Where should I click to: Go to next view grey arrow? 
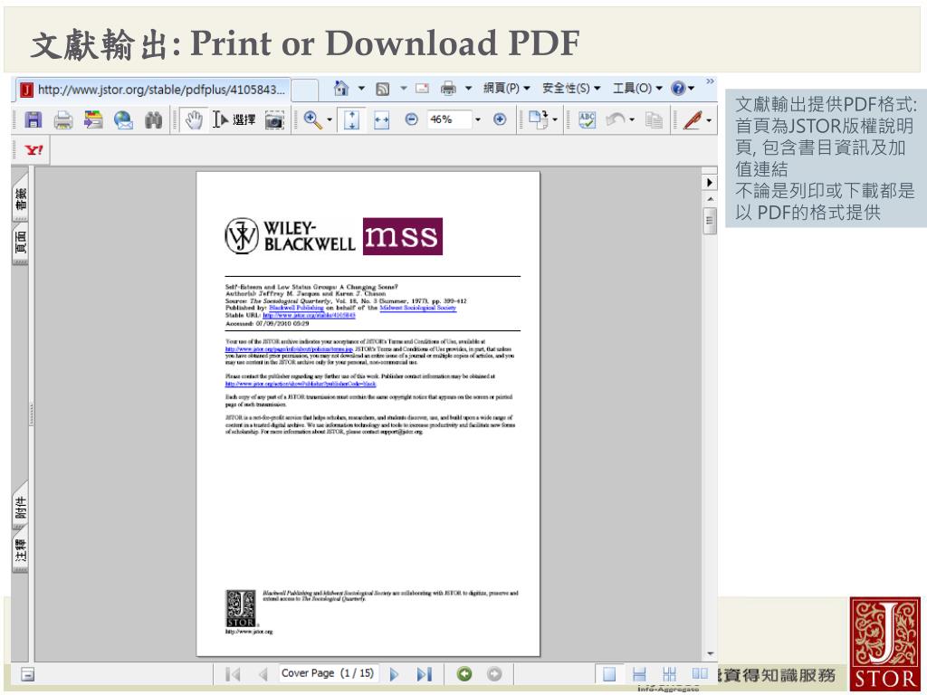pyautogui.click(x=494, y=673)
